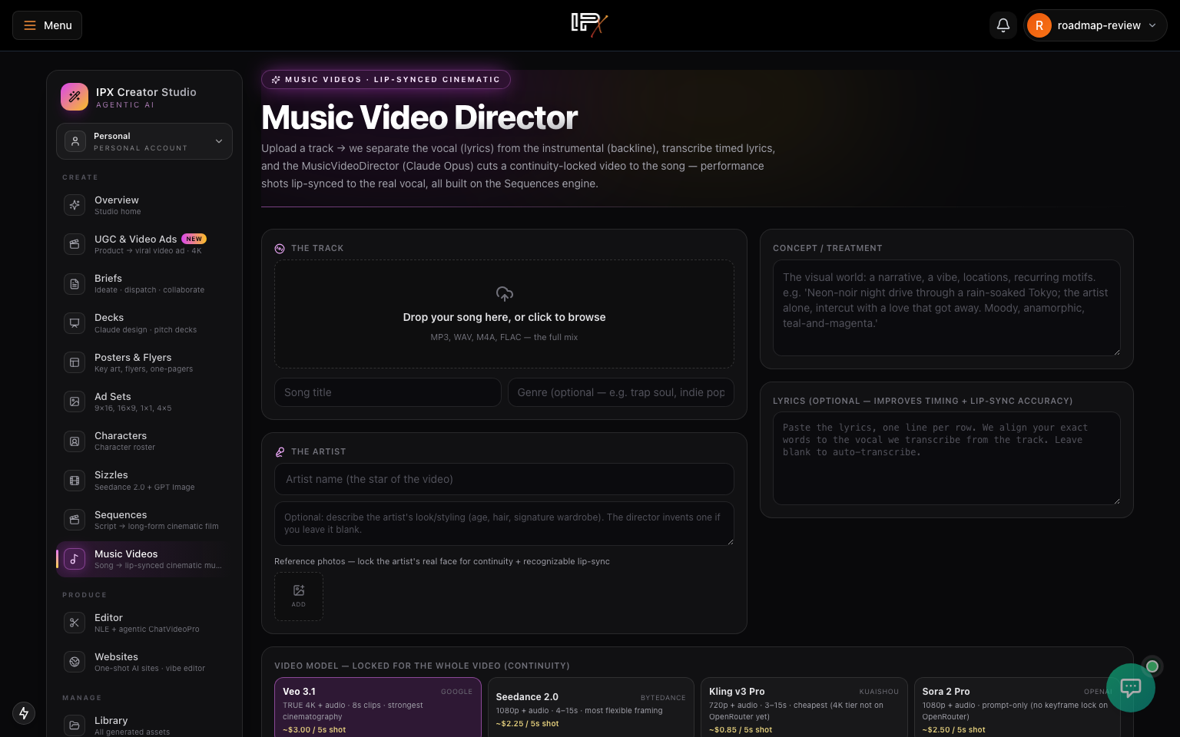Click the Library folder icon
This screenshot has width=1180, height=737.
75,725
